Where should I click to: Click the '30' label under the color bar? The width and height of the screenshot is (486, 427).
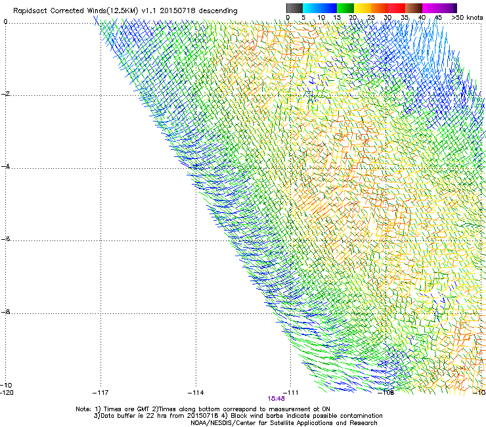(387, 18)
